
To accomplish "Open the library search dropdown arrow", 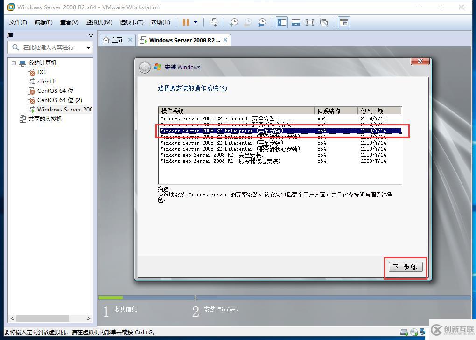I will click(x=88, y=47).
